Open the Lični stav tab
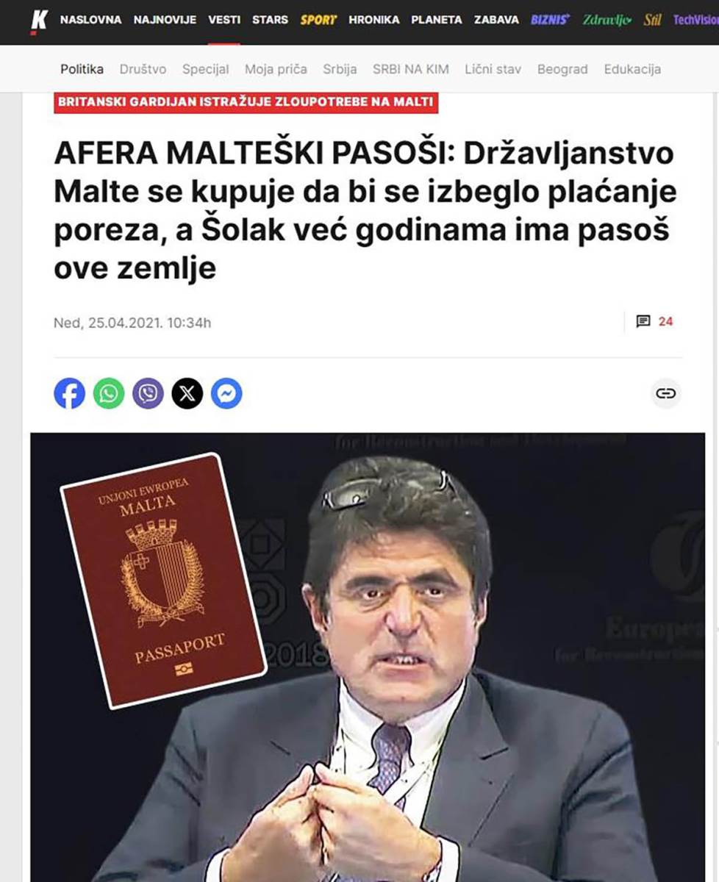This screenshot has height=882, width=719. [x=493, y=69]
